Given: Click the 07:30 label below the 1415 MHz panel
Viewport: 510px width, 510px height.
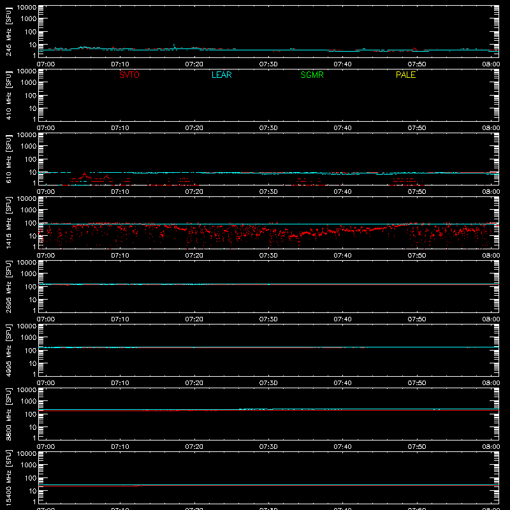Looking at the screenshot, I should coord(268,256).
